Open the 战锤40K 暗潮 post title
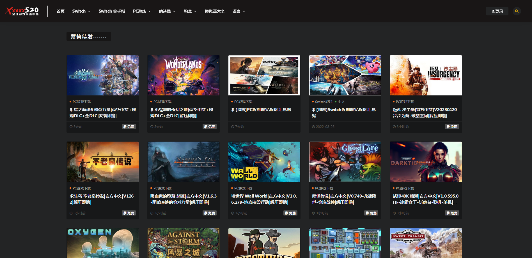532x258 pixels. pyautogui.click(x=426, y=199)
